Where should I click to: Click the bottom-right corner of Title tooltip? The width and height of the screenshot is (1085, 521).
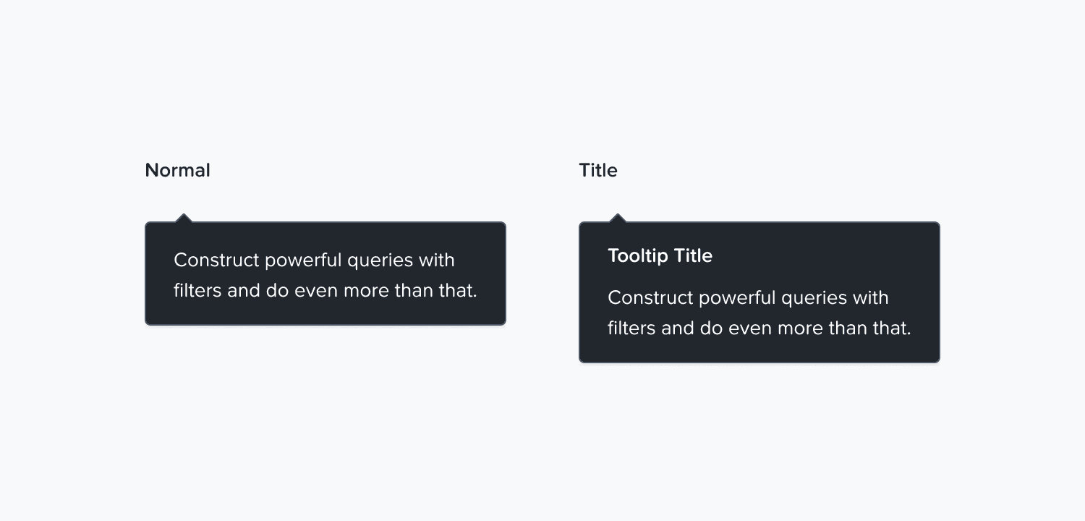click(x=937, y=360)
